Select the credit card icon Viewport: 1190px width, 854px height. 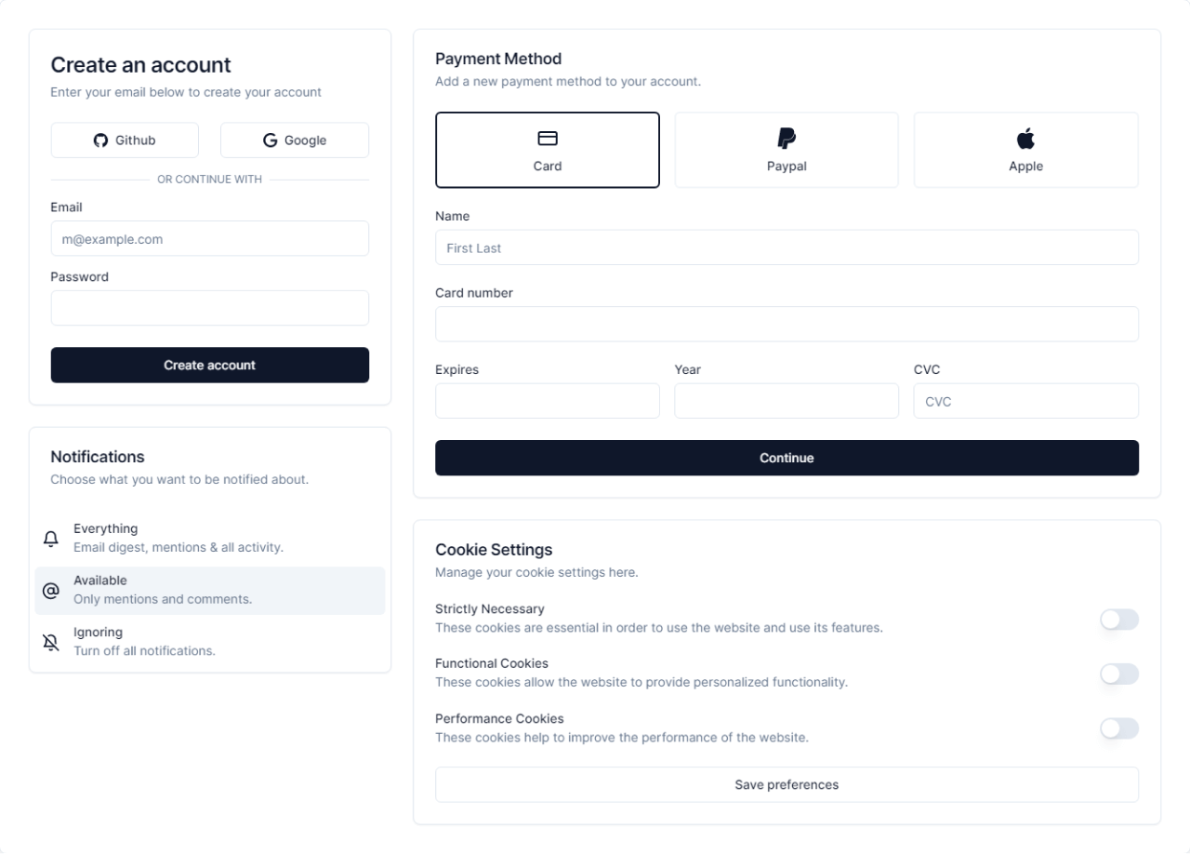click(548, 139)
